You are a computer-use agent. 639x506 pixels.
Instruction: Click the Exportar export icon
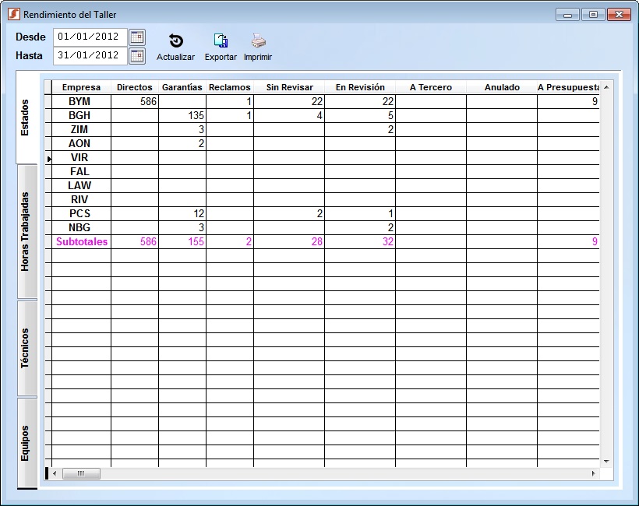(x=221, y=42)
